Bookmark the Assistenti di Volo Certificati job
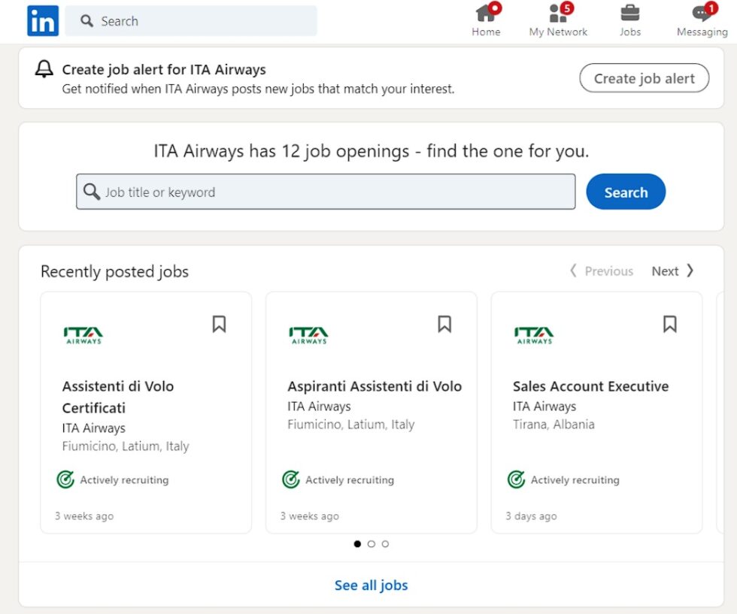 pyautogui.click(x=219, y=324)
